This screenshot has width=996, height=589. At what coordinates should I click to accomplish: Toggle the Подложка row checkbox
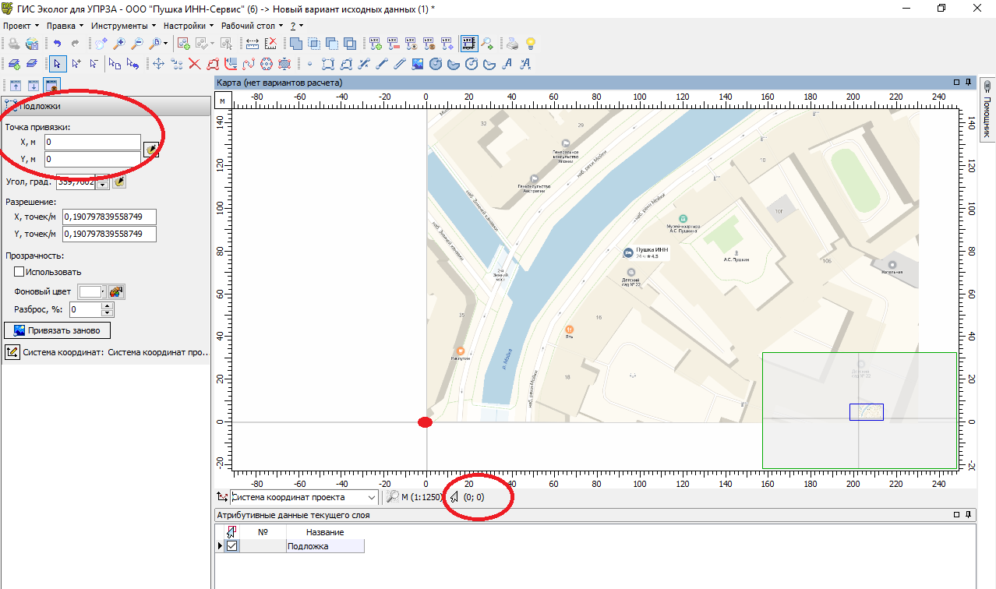point(231,546)
